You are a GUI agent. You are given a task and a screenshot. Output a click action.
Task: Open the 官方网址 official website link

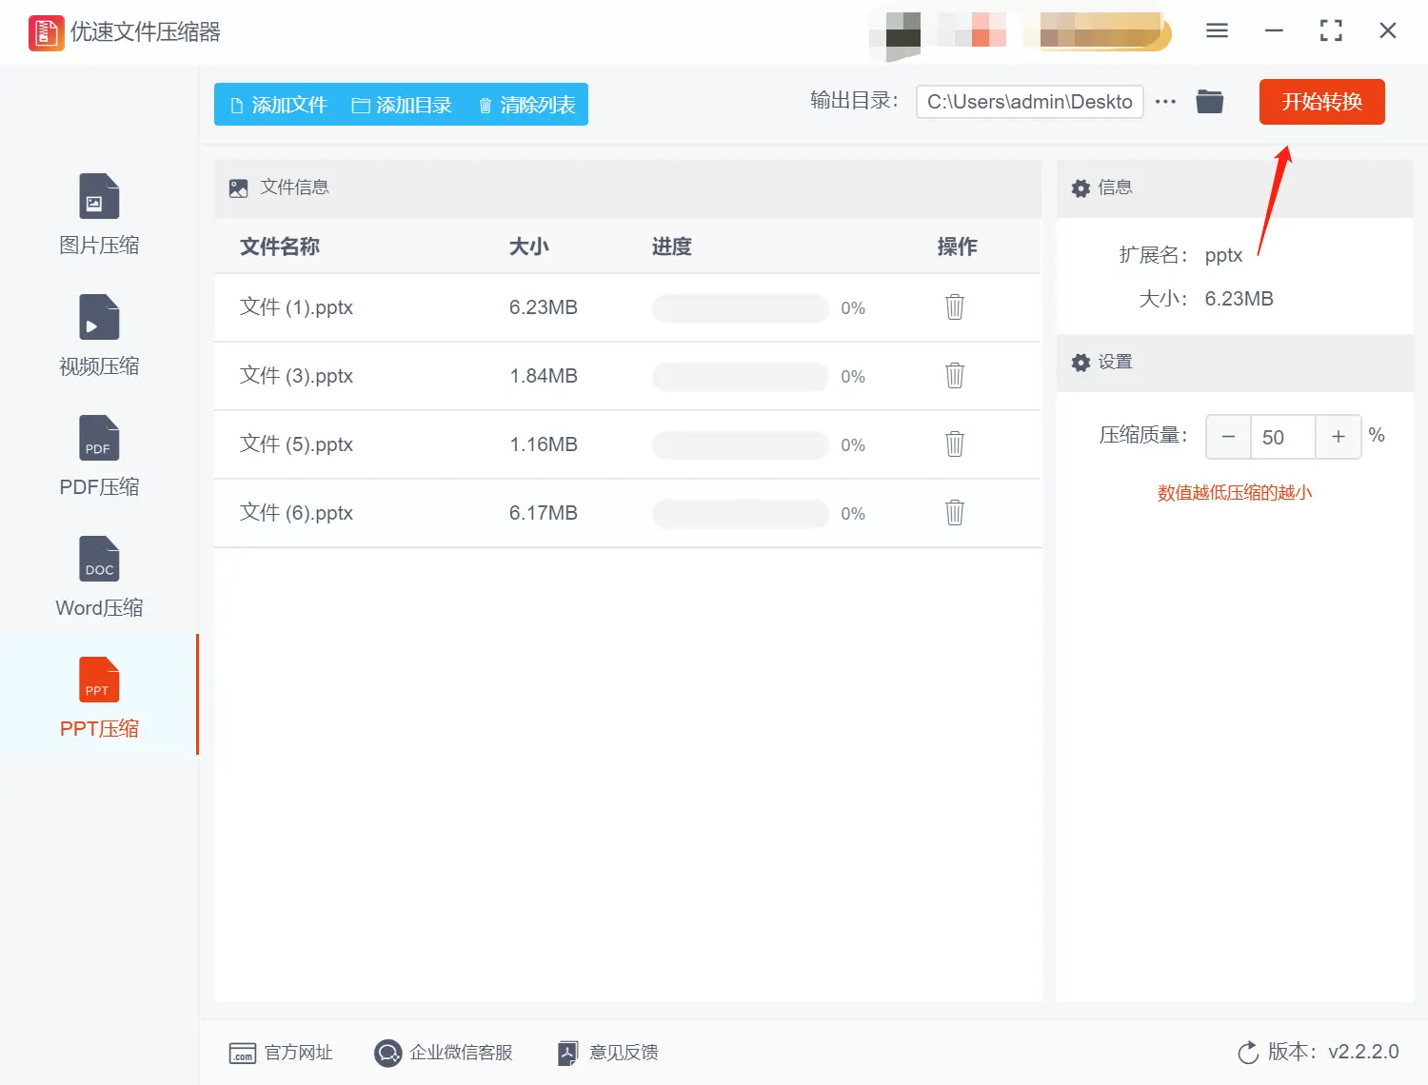tap(282, 1053)
